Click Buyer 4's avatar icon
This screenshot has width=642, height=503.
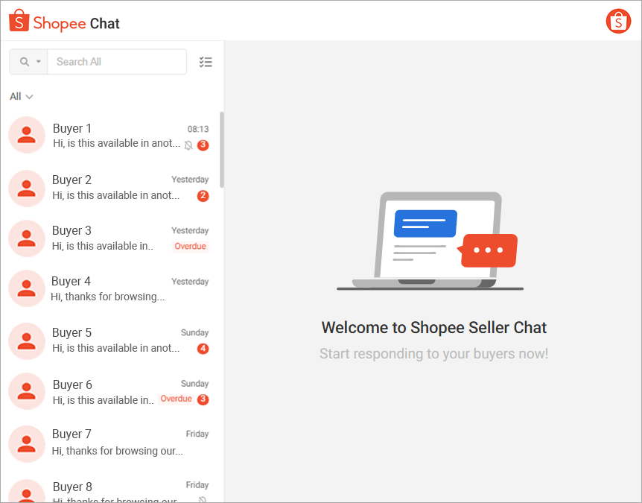pyautogui.click(x=27, y=288)
